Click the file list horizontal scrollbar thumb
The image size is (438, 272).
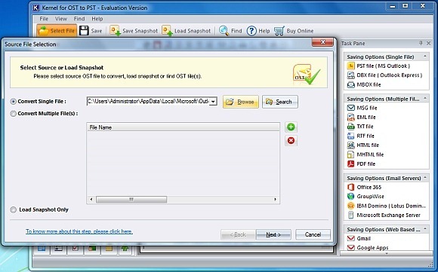(x=131, y=200)
